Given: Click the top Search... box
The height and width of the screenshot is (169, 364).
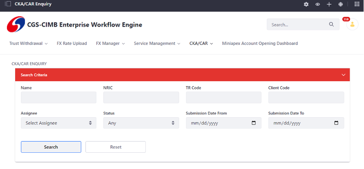Looking at the screenshot, I should (303, 24).
